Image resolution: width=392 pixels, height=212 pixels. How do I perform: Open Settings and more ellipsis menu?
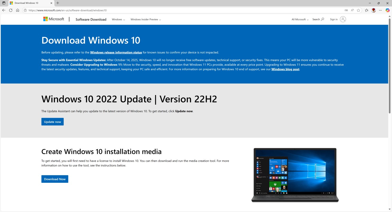coord(380,10)
